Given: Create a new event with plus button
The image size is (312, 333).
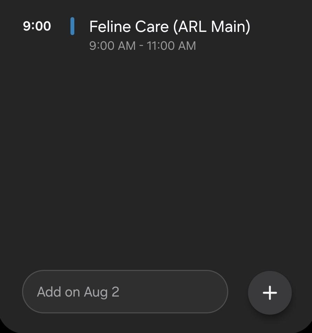Looking at the screenshot, I should (x=270, y=293).
